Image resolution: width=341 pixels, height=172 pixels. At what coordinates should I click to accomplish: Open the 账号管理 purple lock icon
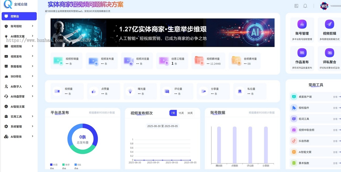point(302,24)
